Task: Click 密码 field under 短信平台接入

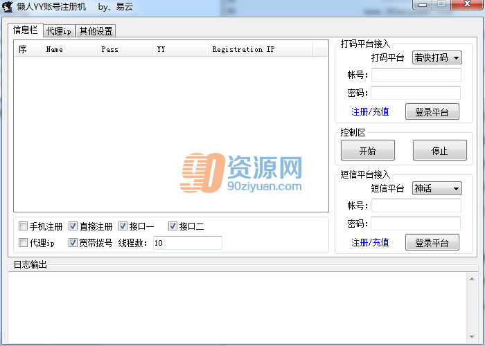Action: pos(416,224)
